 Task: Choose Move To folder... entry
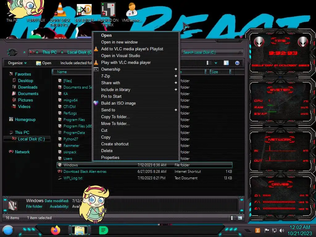pos(135,123)
